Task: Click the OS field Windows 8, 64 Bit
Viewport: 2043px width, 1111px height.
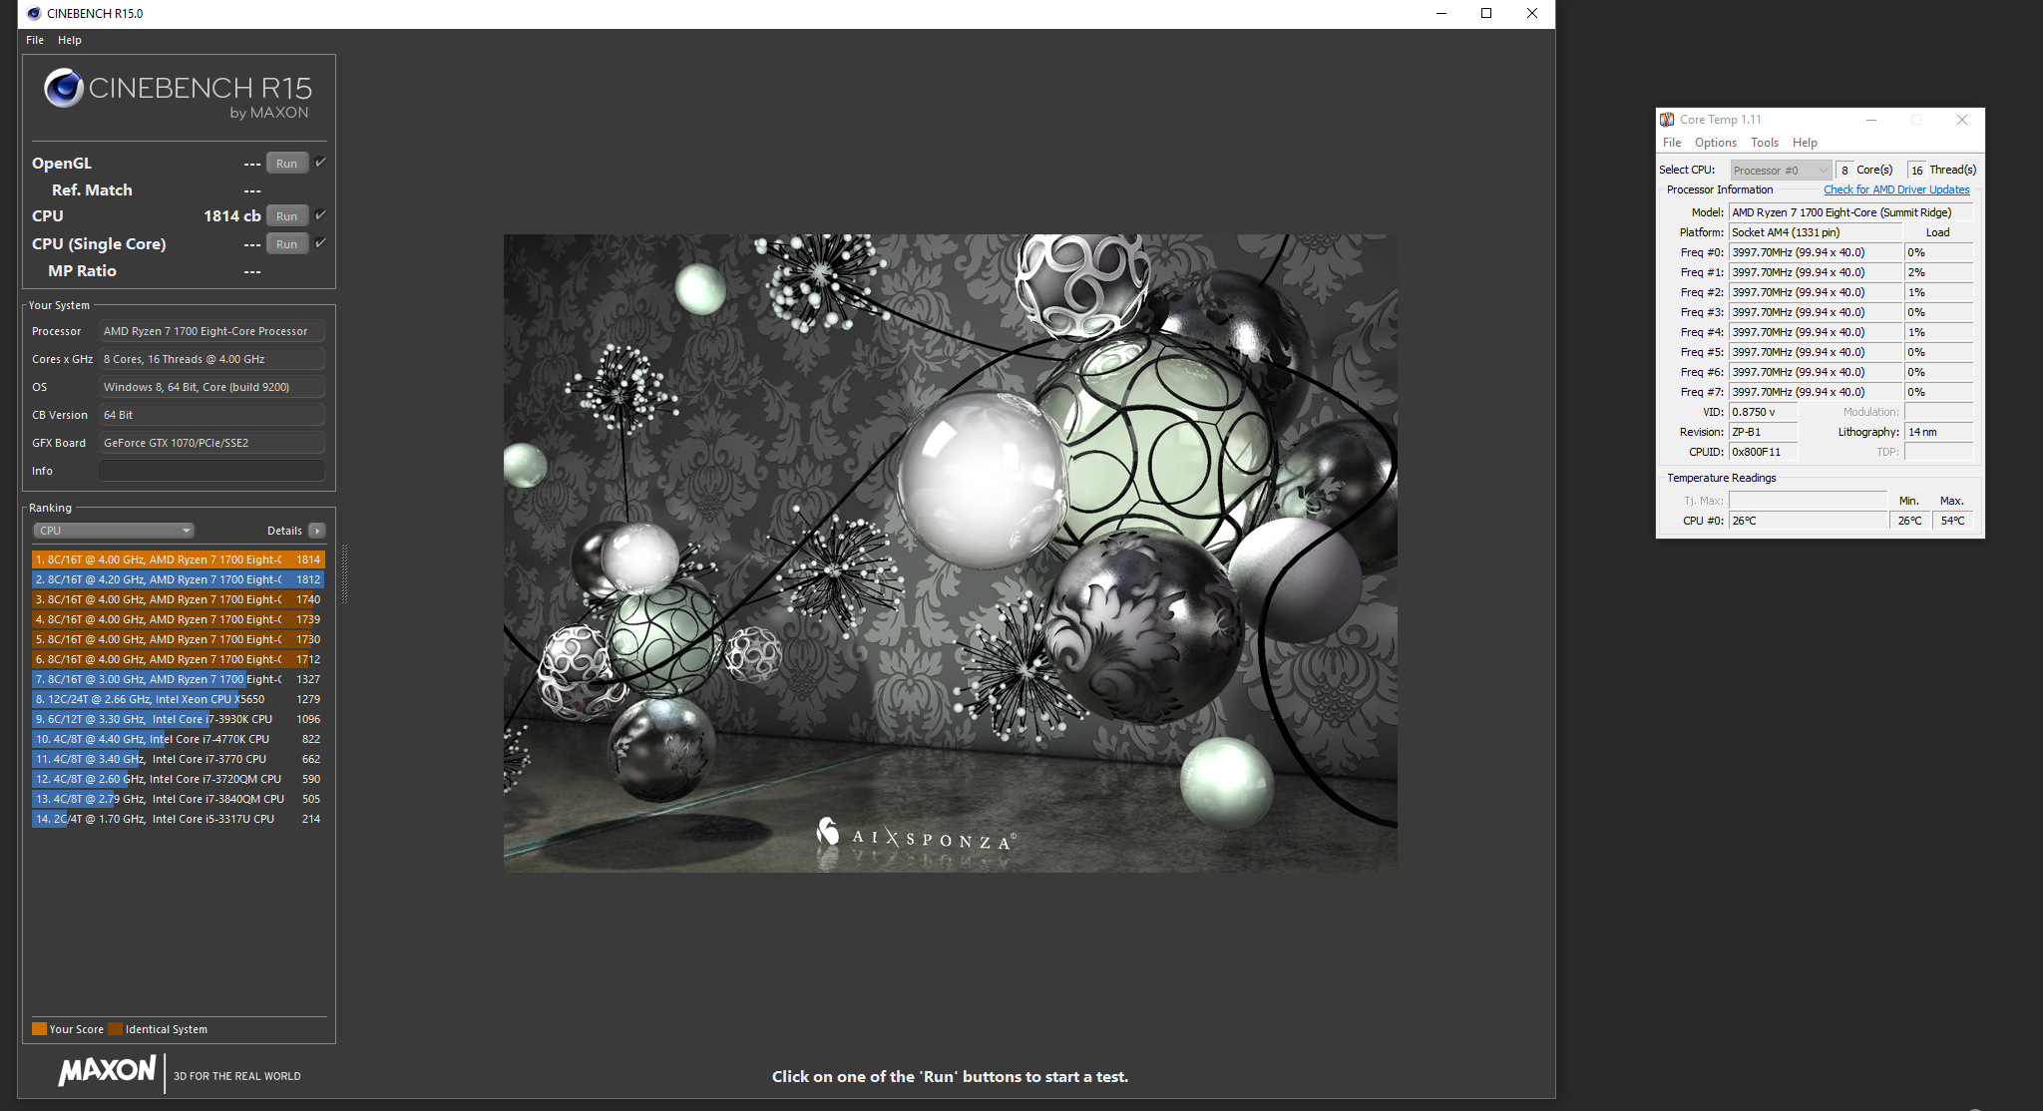Action: (211, 387)
